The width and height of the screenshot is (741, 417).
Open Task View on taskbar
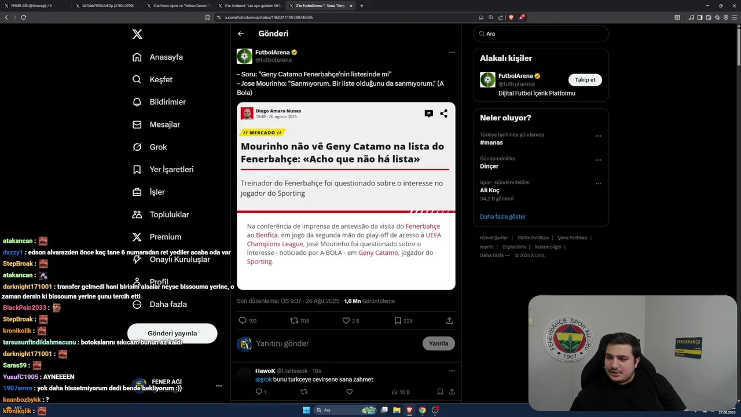pos(384,410)
